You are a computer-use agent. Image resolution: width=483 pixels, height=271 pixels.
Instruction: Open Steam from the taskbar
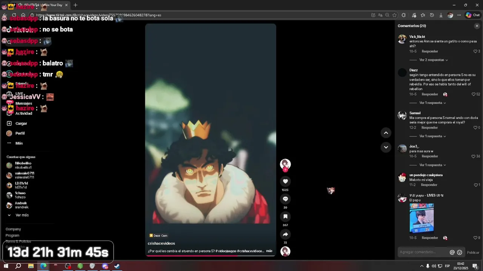click(117, 266)
